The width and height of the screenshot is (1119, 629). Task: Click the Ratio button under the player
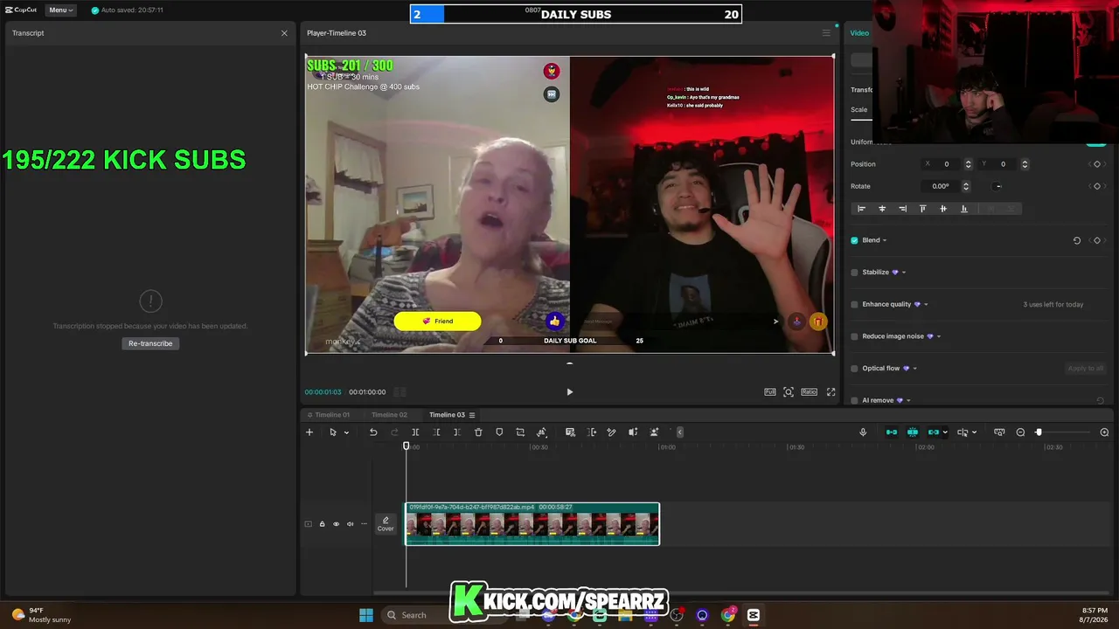pos(810,392)
